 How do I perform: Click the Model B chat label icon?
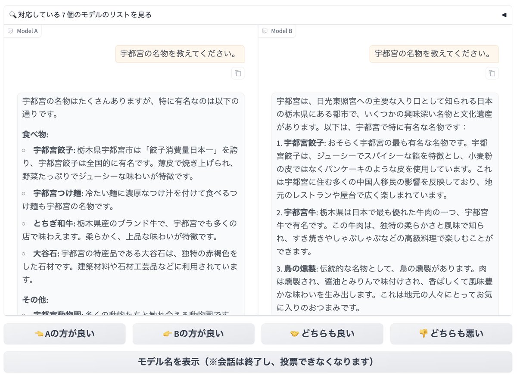click(x=265, y=31)
